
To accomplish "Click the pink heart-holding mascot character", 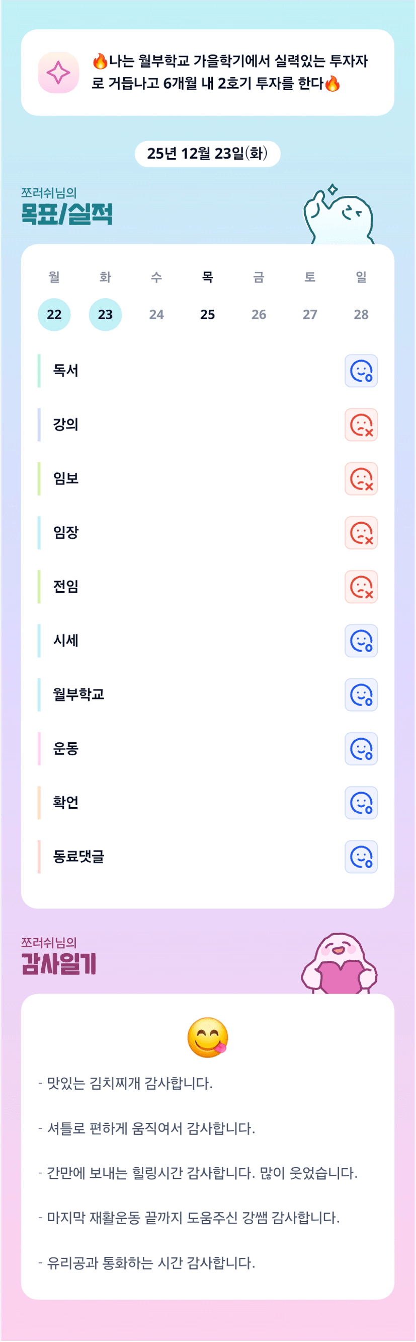I will (339, 964).
